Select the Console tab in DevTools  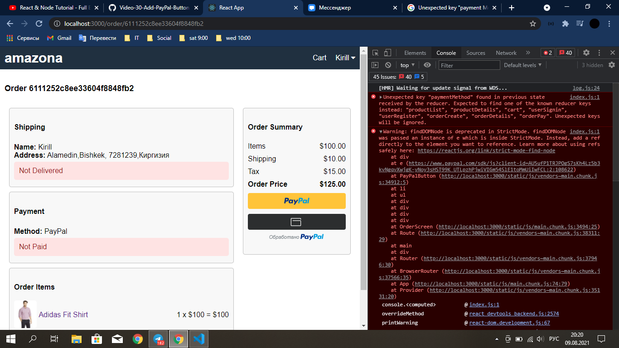(446, 53)
